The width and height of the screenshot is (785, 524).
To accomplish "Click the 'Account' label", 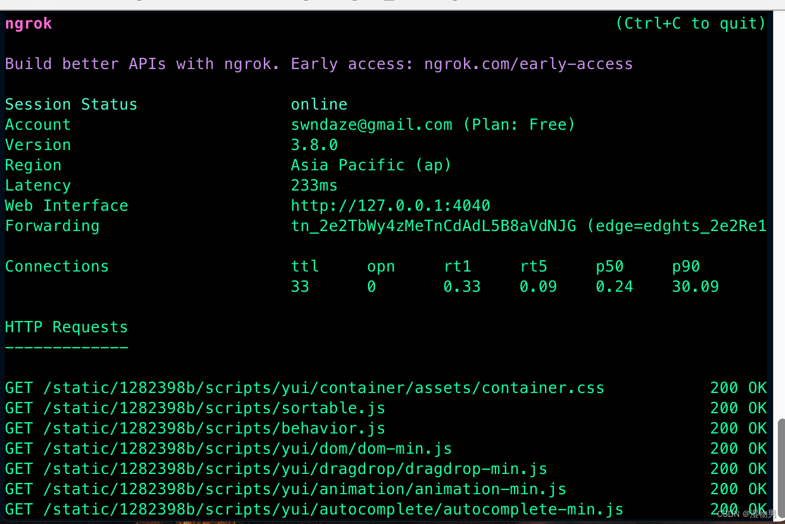I will 38,124.
